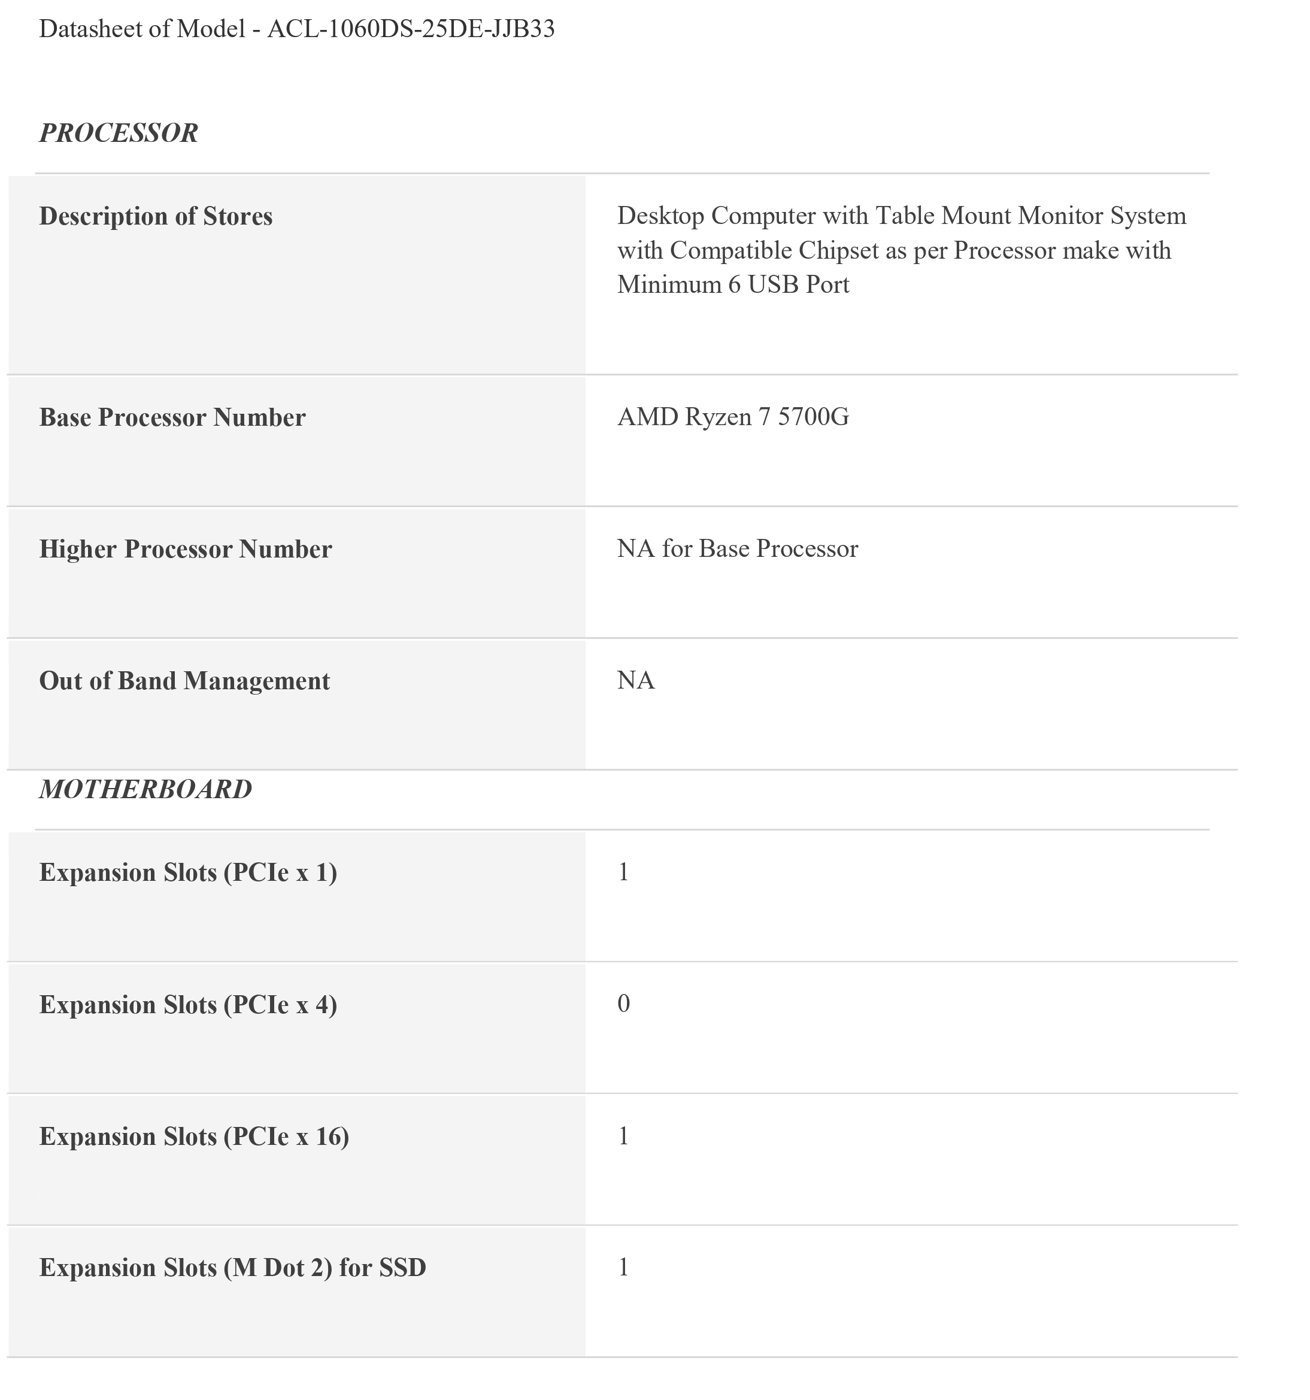This screenshot has height=1400, width=1310.
Task: Click the NA value for Out of Band Management
Action: [x=635, y=680]
